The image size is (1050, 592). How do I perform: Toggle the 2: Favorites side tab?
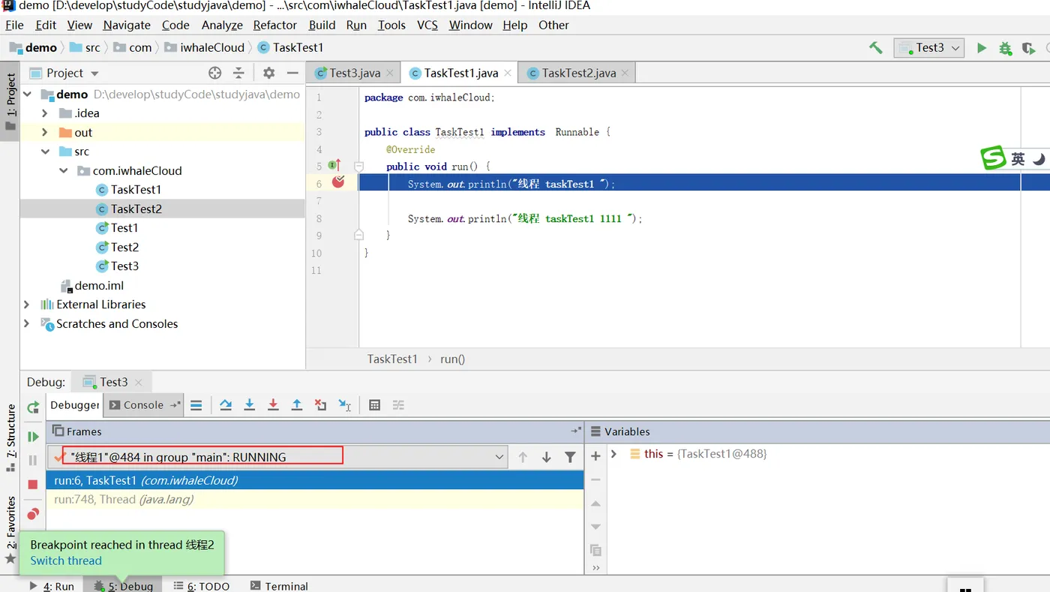[10, 530]
